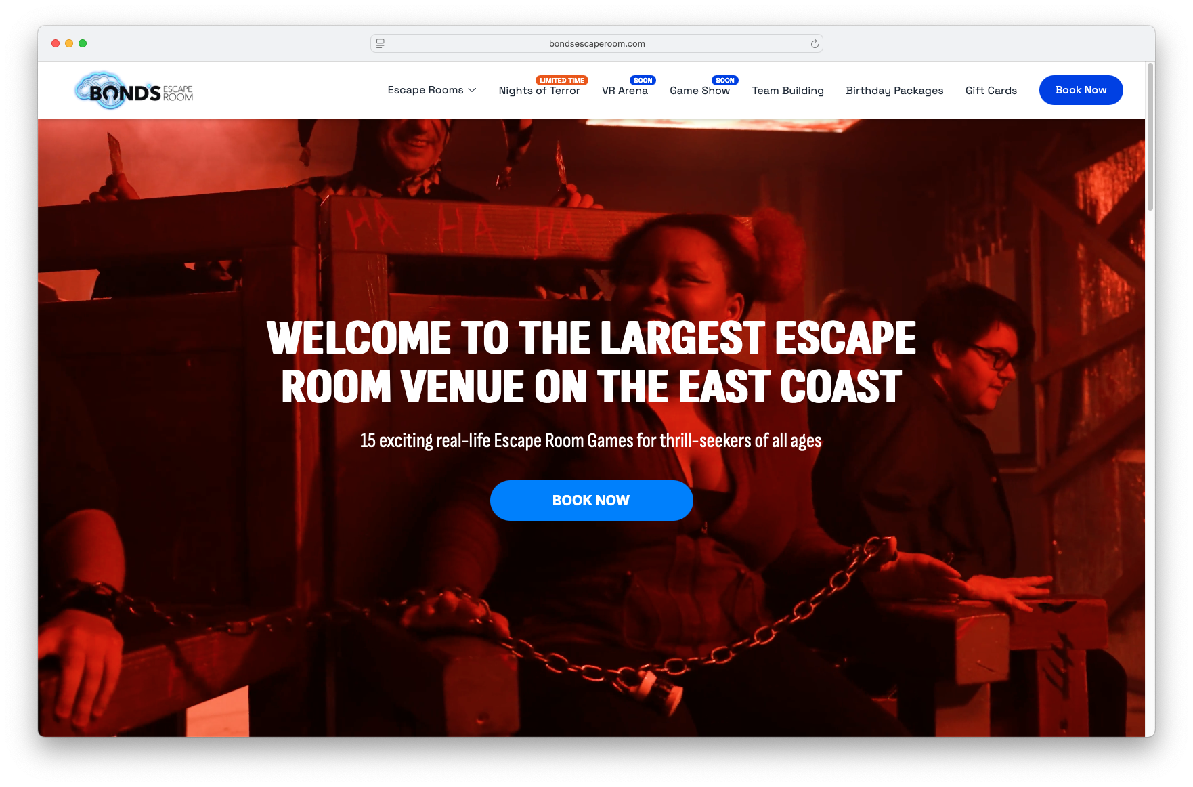
Task: Reload the page with the refresh icon
Action: click(x=815, y=43)
